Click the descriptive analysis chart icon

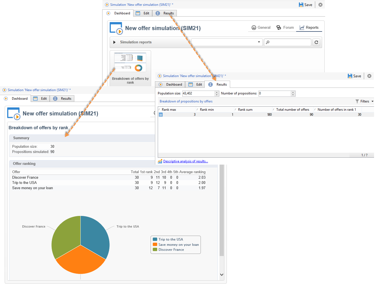click(160, 161)
